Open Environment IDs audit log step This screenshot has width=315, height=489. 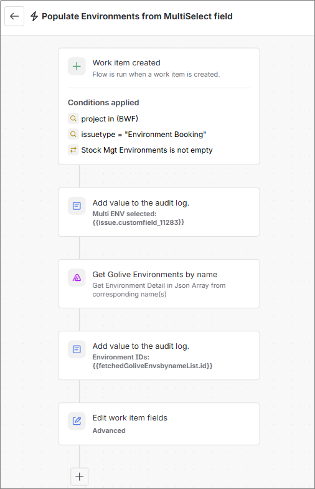(159, 356)
